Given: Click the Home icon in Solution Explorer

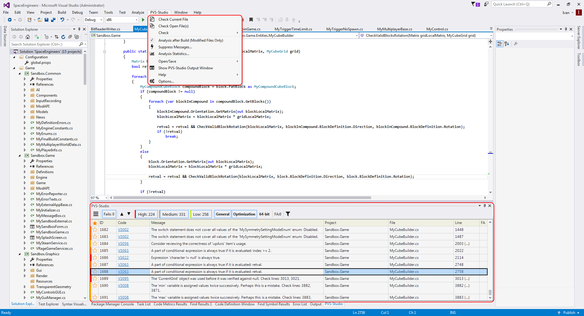Looking at the screenshot, I should pos(28,37).
